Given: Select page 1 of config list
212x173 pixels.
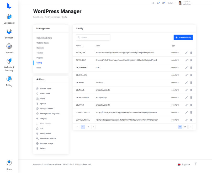Looking at the screenshot, I should (x=83, y=127).
